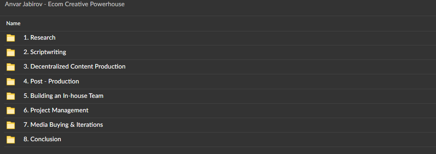
Task: Open 5. Building an In-house Team name
Action: (63, 96)
